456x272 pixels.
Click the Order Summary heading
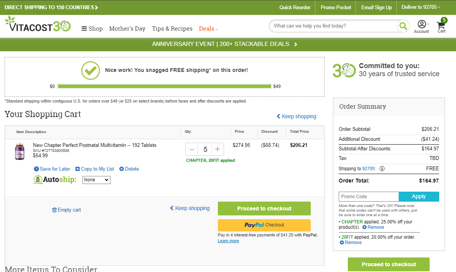(x=362, y=107)
